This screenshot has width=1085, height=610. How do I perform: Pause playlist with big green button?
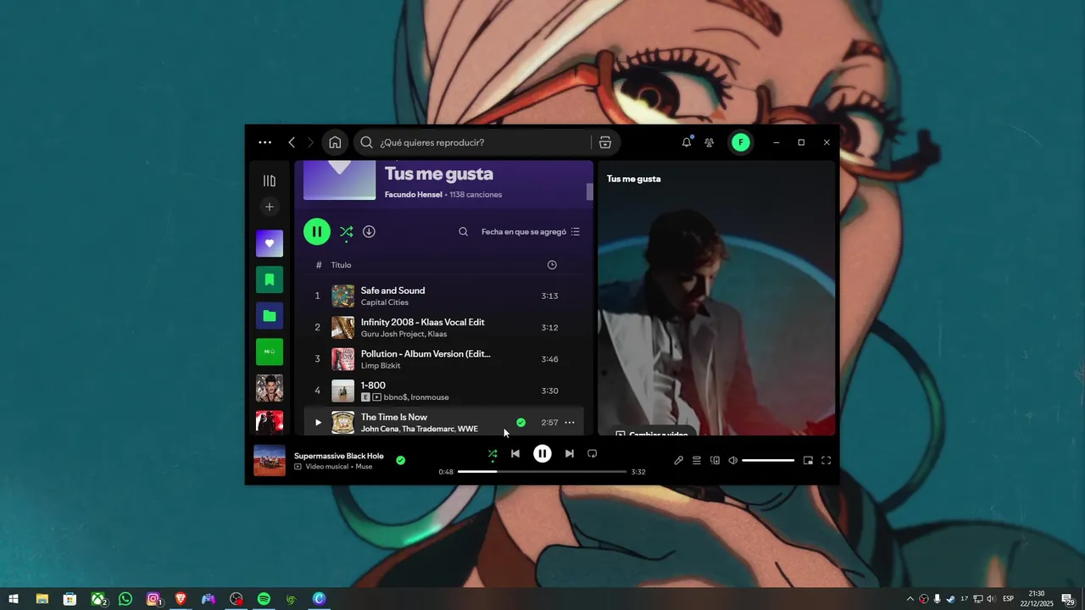(x=317, y=231)
